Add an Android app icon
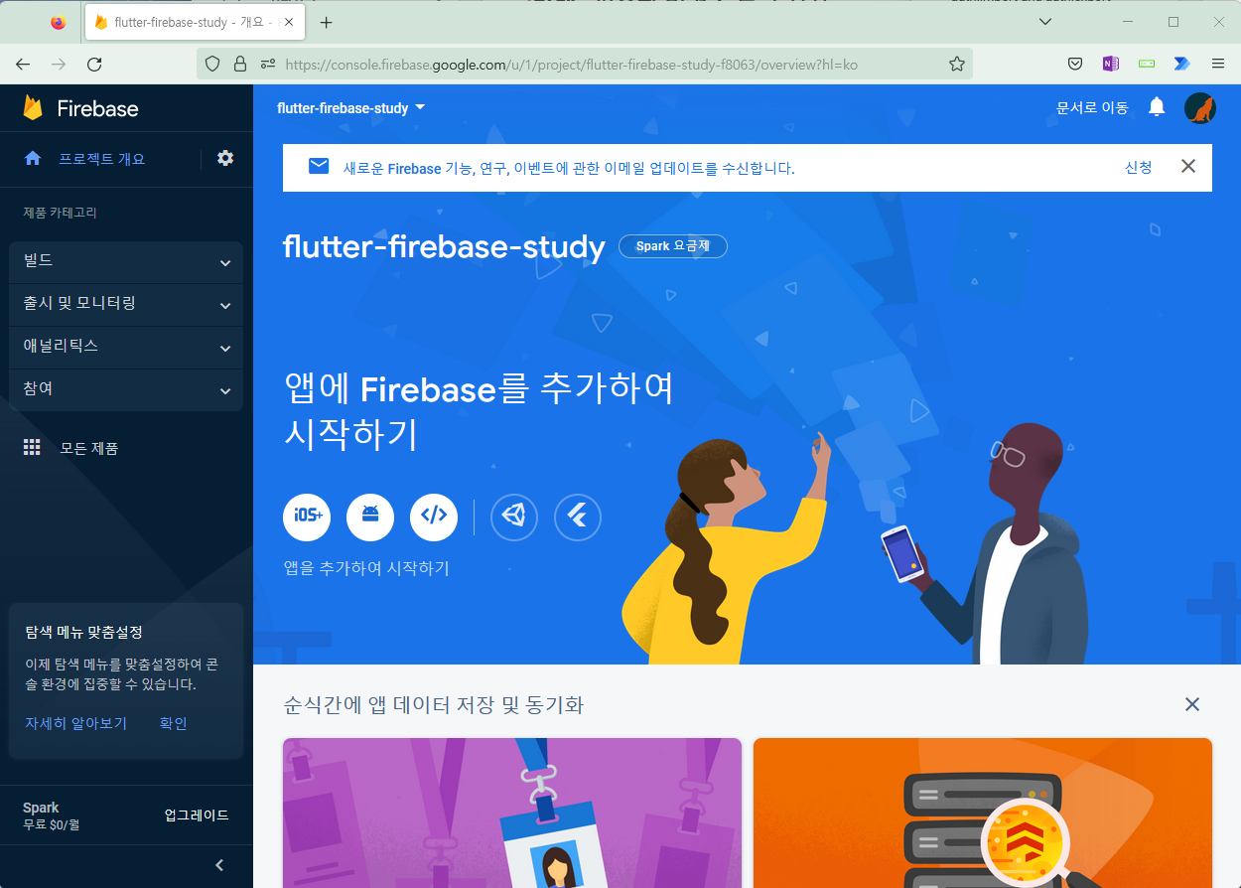The image size is (1241, 888). pyautogui.click(x=370, y=517)
